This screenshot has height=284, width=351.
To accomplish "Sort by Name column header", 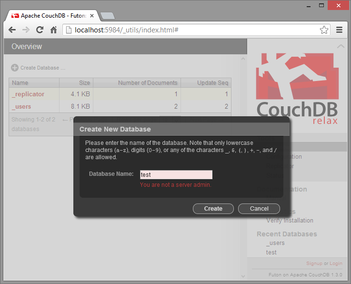I will pyautogui.click(x=34, y=82).
